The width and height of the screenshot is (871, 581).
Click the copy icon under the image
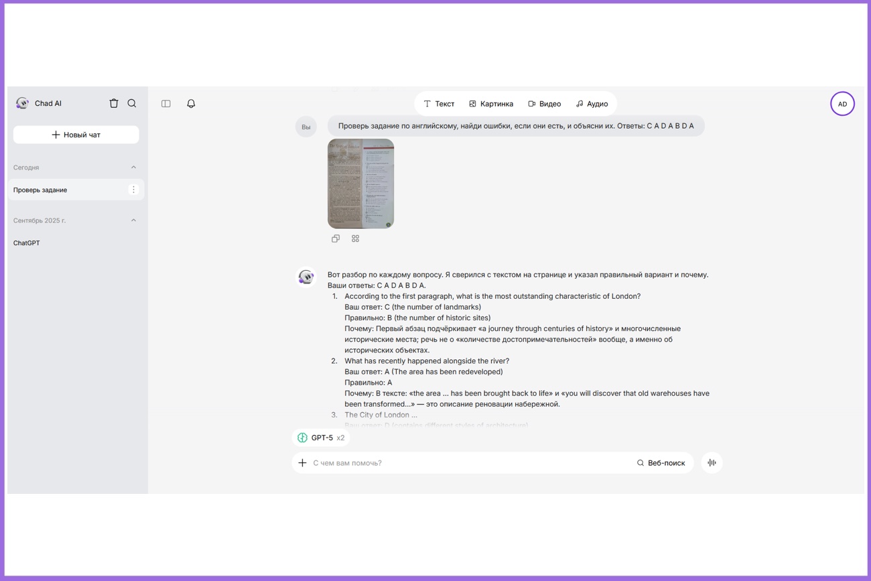(336, 239)
